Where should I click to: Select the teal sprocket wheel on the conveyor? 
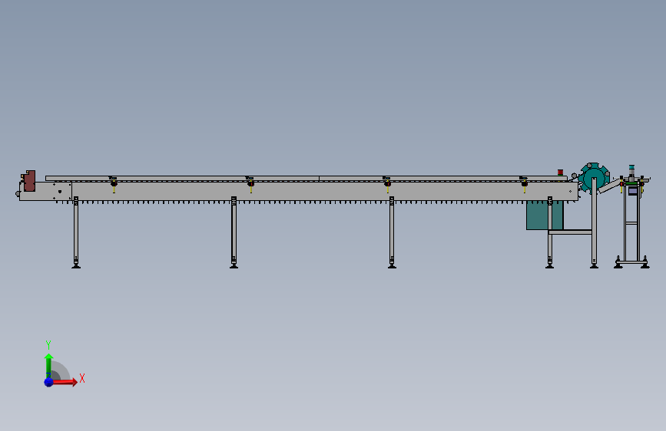click(594, 177)
